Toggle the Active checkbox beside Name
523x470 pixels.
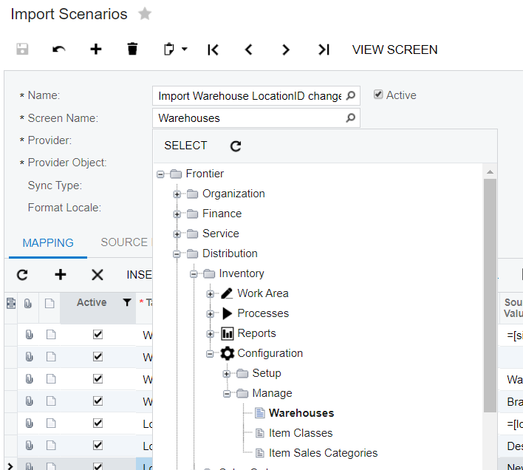click(378, 95)
